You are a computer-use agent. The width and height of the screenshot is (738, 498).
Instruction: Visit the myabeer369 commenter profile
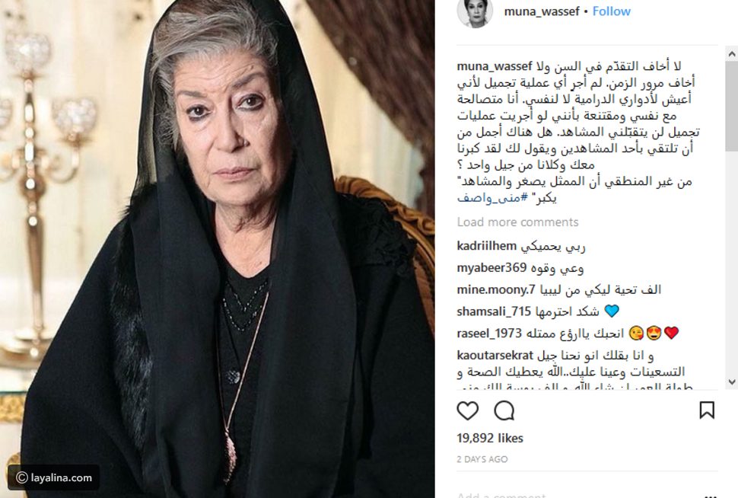[491, 267]
